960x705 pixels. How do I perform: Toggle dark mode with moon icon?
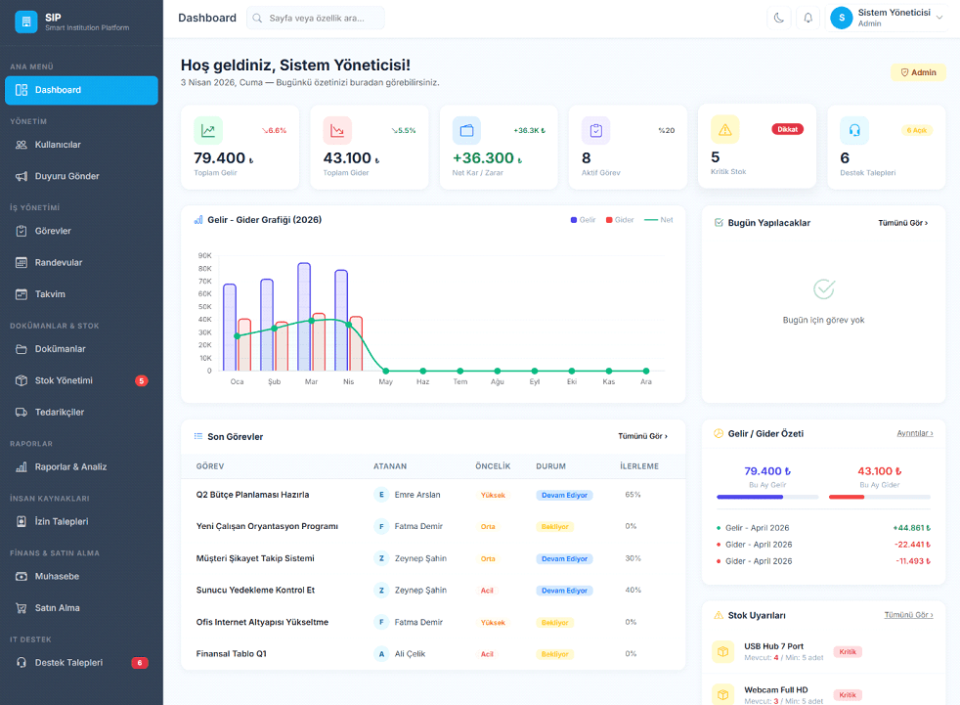779,18
